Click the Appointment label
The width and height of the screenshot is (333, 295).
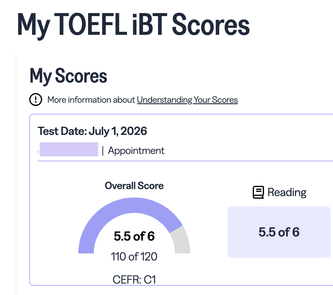click(x=136, y=151)
